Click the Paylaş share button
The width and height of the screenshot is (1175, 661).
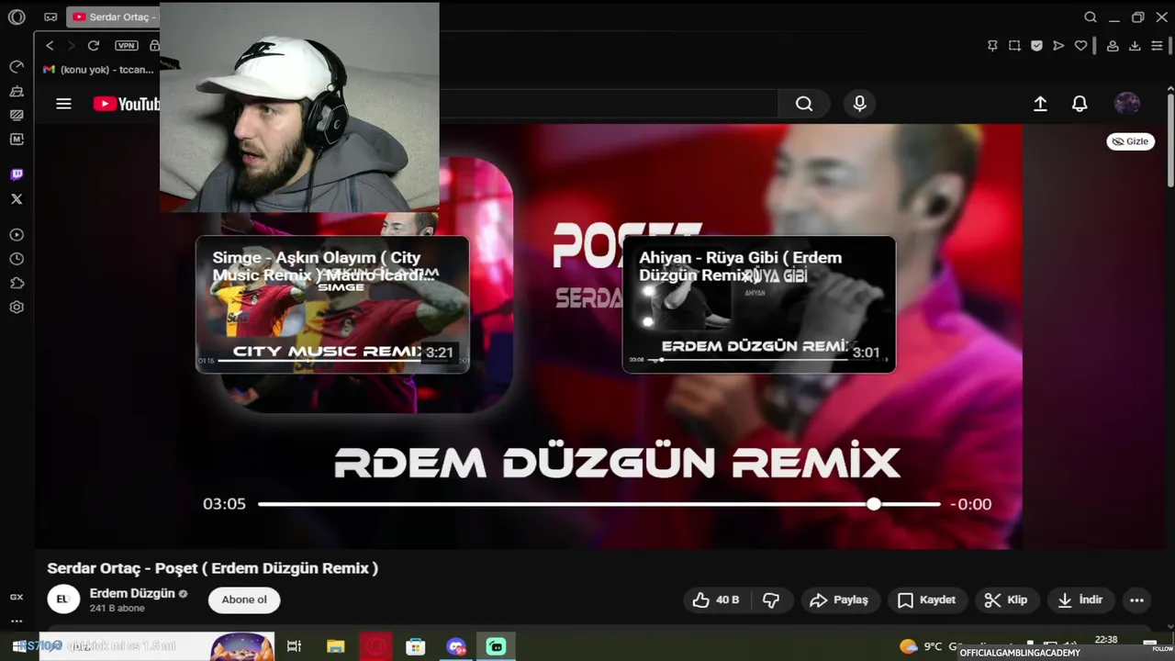[839, 599]
